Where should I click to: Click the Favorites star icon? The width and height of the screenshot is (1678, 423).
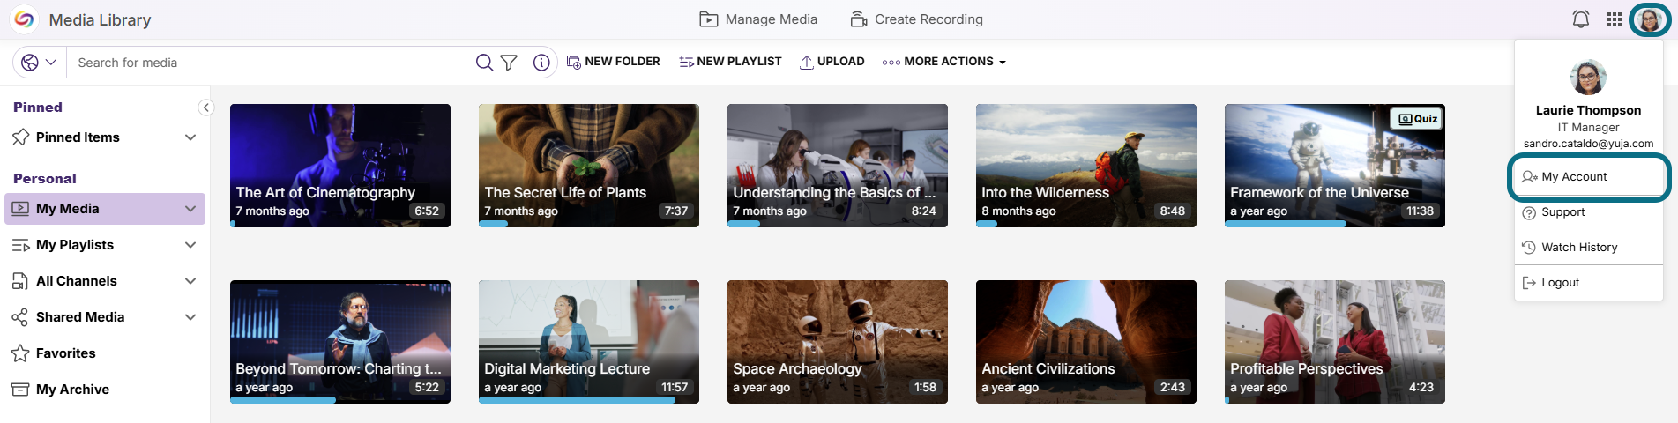click(x=20, y=353)
